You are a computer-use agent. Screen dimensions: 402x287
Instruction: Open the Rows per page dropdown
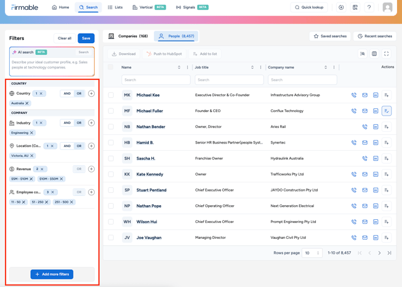(x=312, y=253)
